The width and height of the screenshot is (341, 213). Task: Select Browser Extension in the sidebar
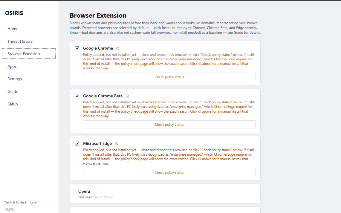29,54
